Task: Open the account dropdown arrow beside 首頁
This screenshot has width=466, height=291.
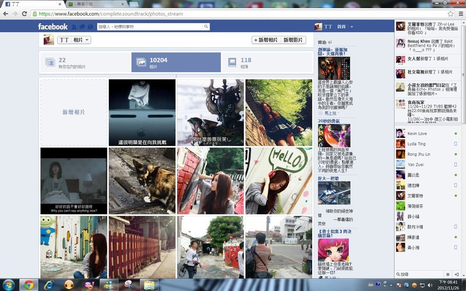Action: tap(352, 27)
